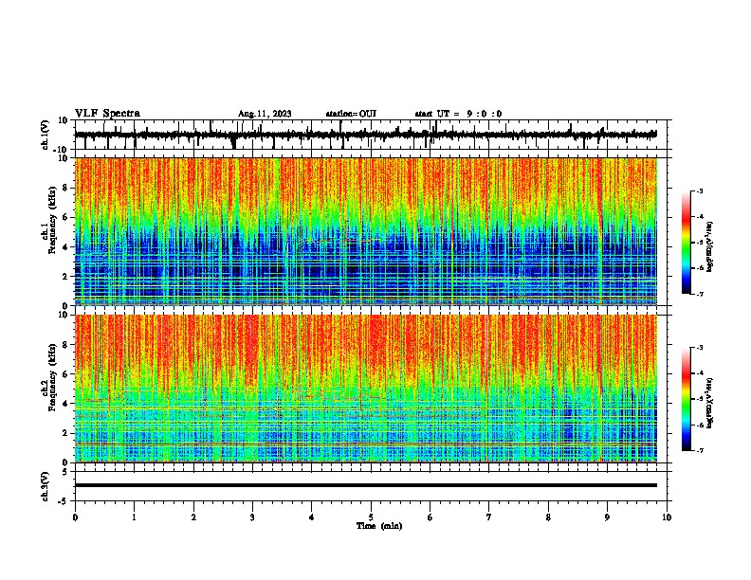Click the "station=OUI" header label
Viewport: 751px width, 580px height.
(351, 114)
